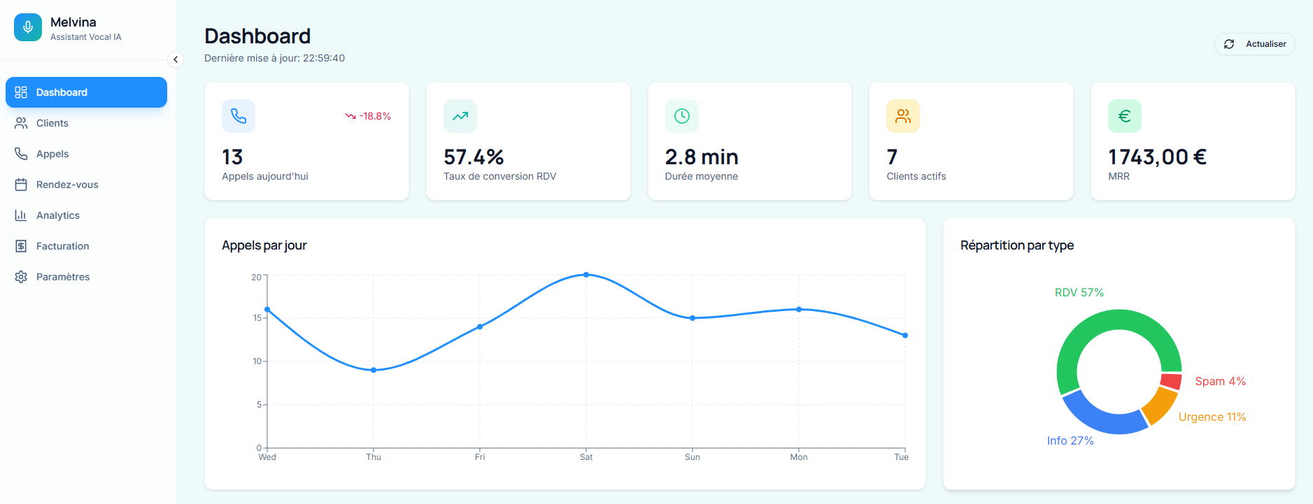Click the Dashboard grid icon in sidebar

21,92
